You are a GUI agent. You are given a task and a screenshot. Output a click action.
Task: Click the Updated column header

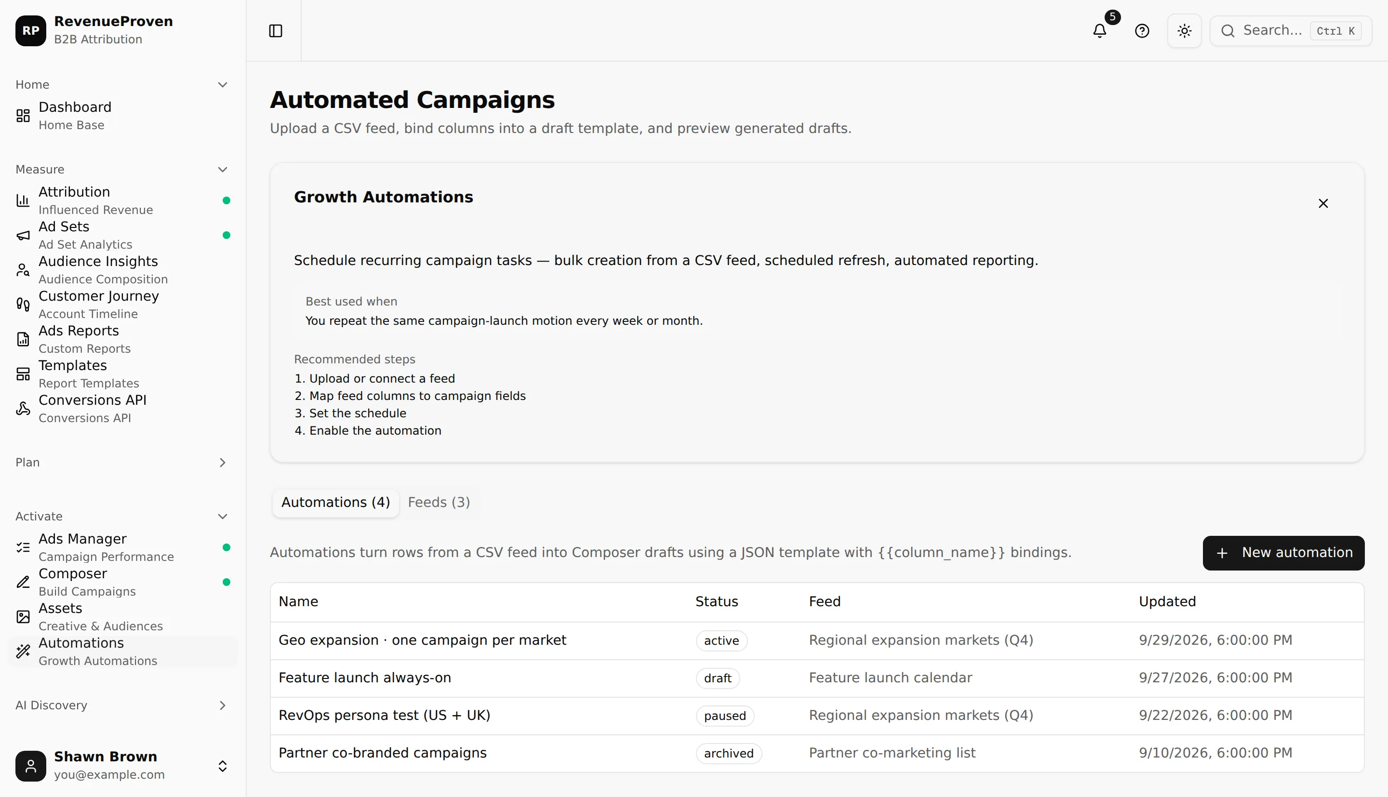pos(1167,601)
